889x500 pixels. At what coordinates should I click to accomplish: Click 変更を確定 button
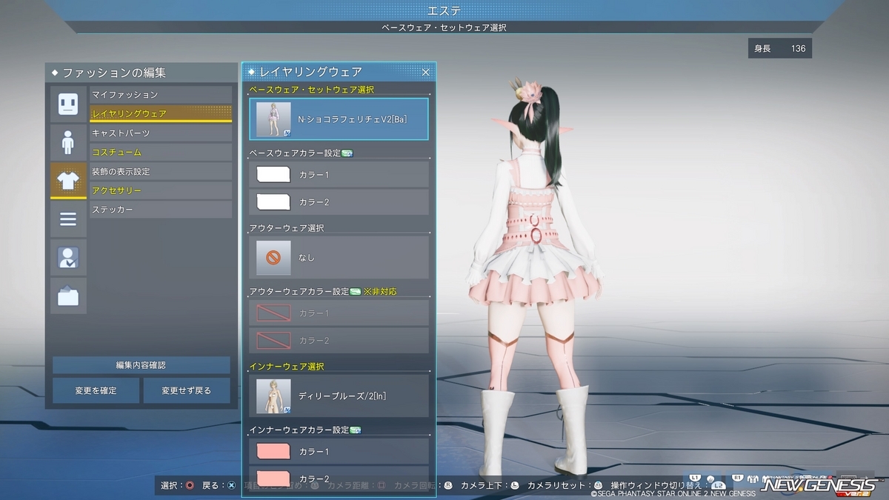(96, 390)
